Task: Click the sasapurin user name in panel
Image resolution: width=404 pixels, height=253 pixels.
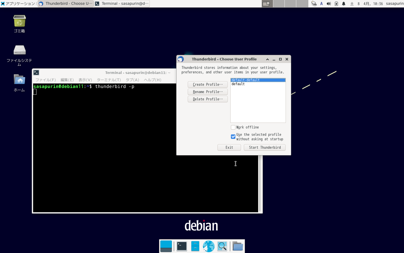Action: [395, 4]
